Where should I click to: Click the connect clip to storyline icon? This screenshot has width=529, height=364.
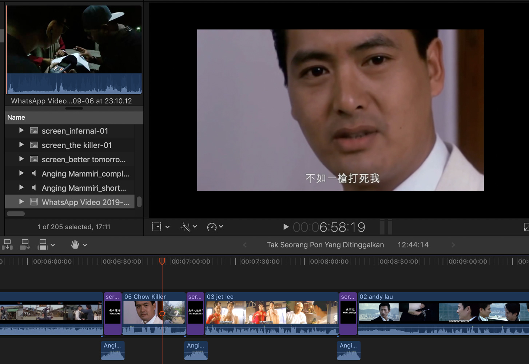7,245
